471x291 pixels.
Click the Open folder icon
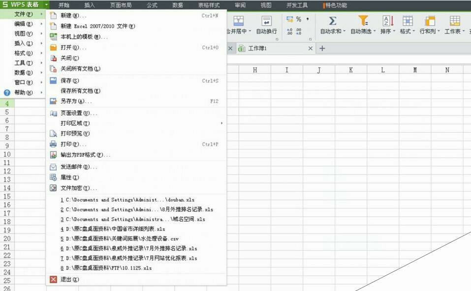pyautogui.click(x=53, y=47)
